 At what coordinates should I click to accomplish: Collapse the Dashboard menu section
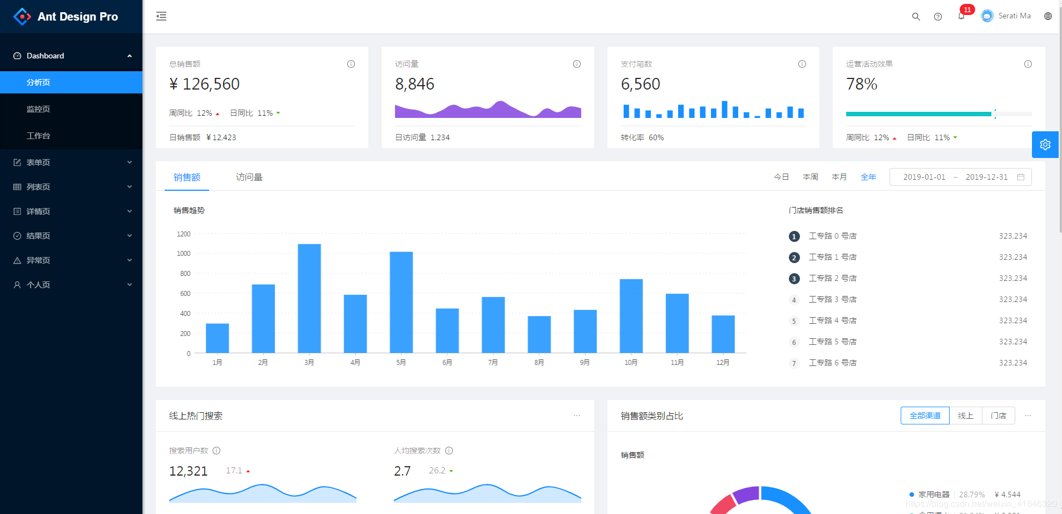click(x=71, y=56)
